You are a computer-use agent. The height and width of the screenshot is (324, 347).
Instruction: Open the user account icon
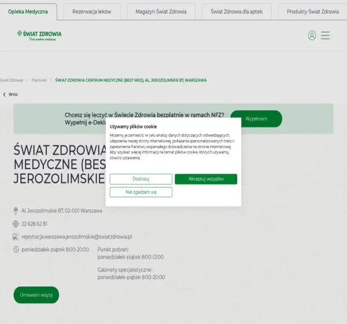point(312,35)
